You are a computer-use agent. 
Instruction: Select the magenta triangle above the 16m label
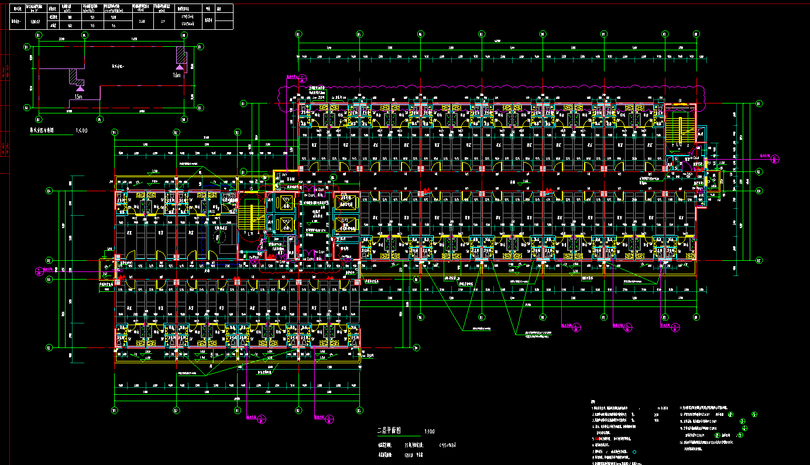tap(179, 68)
